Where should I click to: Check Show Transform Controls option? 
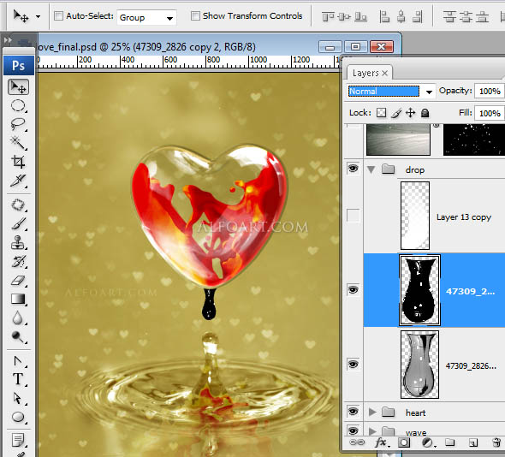coord(195,15)
